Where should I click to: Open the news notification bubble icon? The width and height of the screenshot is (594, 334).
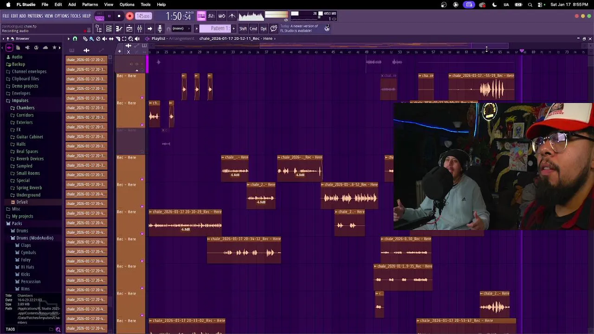coord(274,29)
